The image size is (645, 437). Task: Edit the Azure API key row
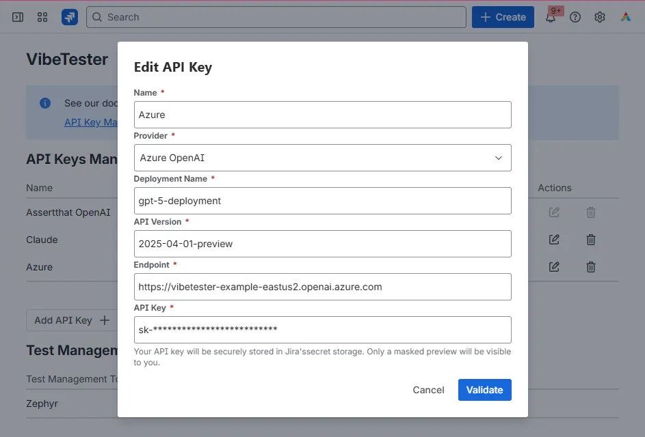(x=554, y=267)
